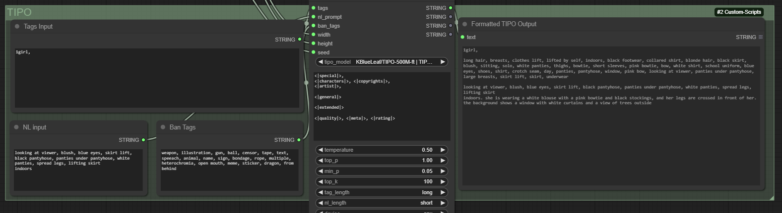Viewport: 782px width, 213px height.
Task: Collapse the NL input node via its dot
Action: 16,128
